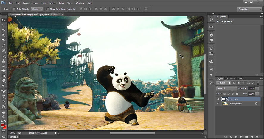This screenshot has height=139, width=264.
Task: Enable Show Transform Controls checkbox
Action: point(48,9)
